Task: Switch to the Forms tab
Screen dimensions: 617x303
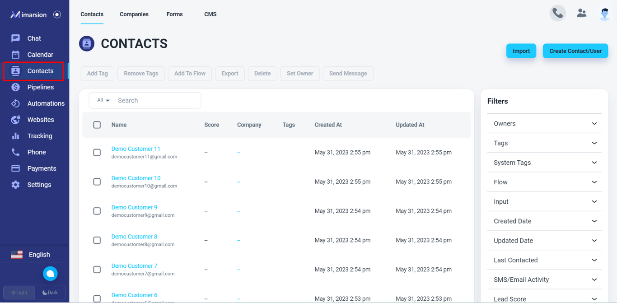Action: [174, 14]
